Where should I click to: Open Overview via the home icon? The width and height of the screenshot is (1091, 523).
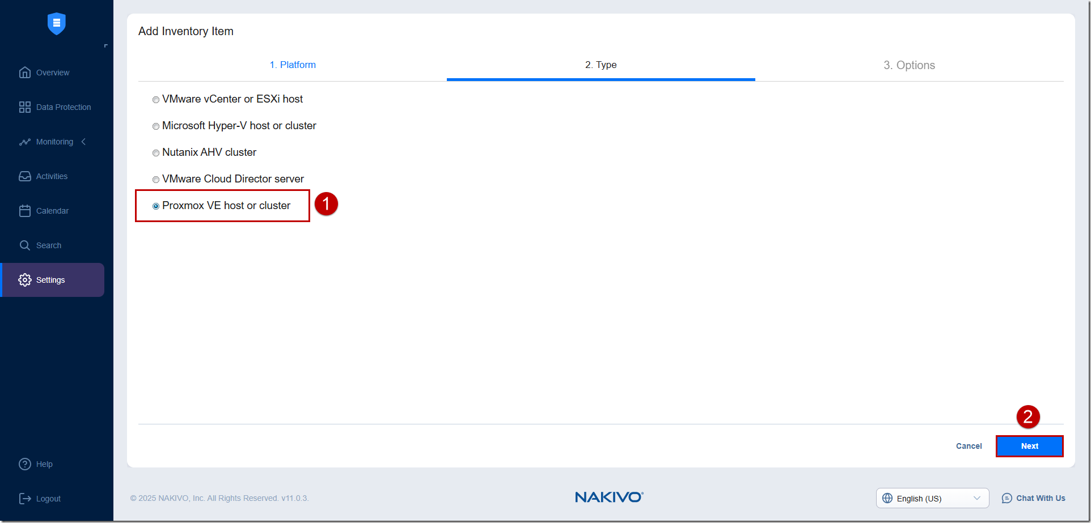point(25,73)
